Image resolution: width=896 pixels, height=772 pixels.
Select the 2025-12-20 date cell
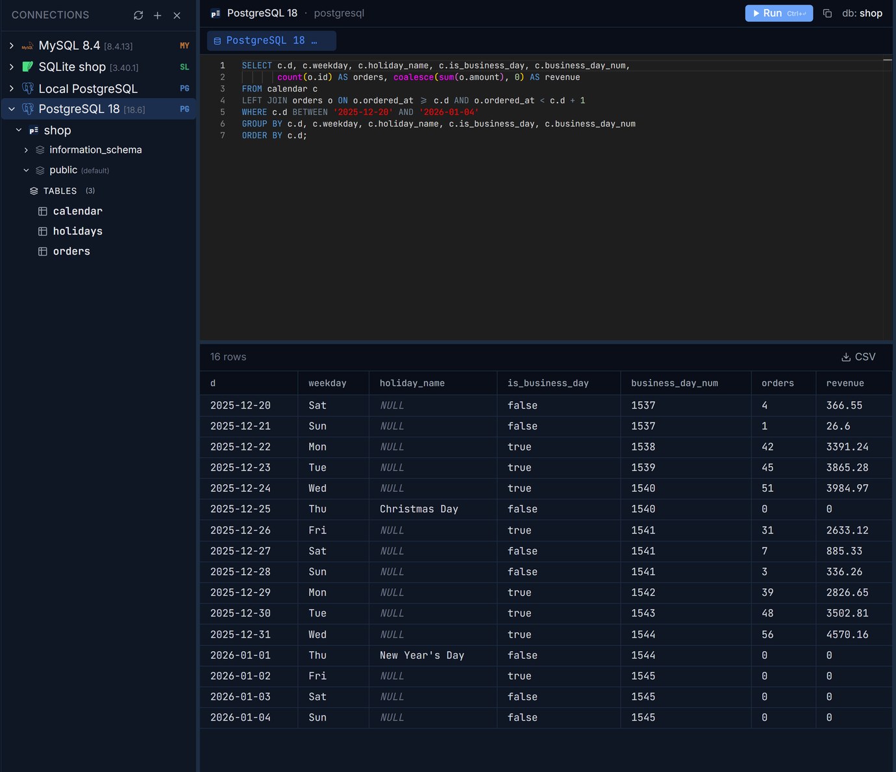pos(249,405)
